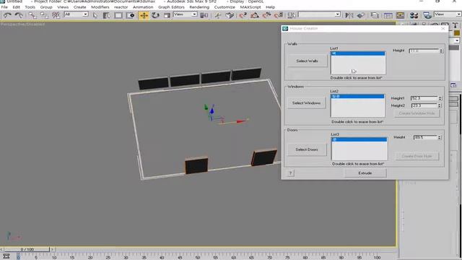
Task: Click the Extrude button
Action: pos(365,173)
